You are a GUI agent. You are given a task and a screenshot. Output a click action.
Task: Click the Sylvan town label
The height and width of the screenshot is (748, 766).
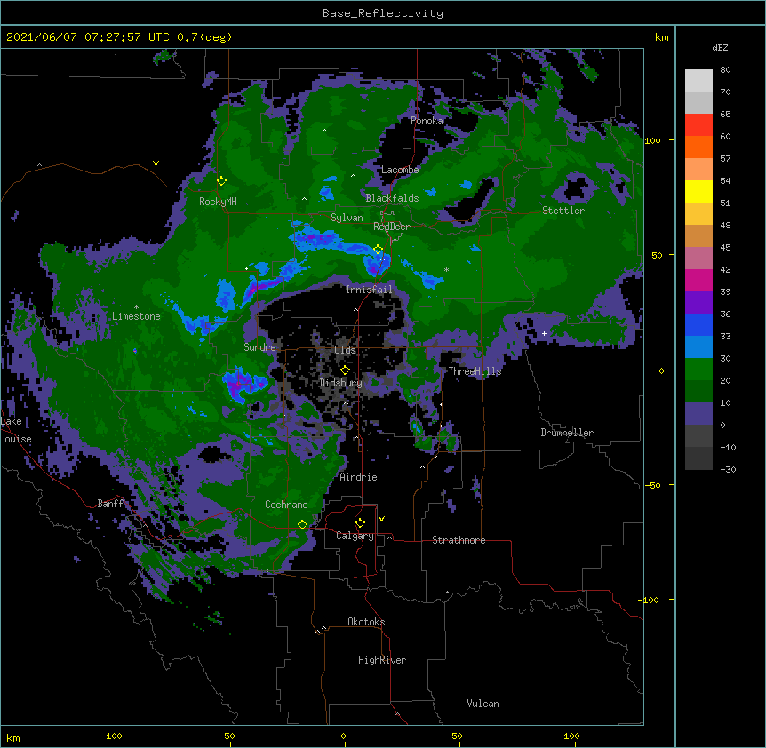[x=347, y=218]
